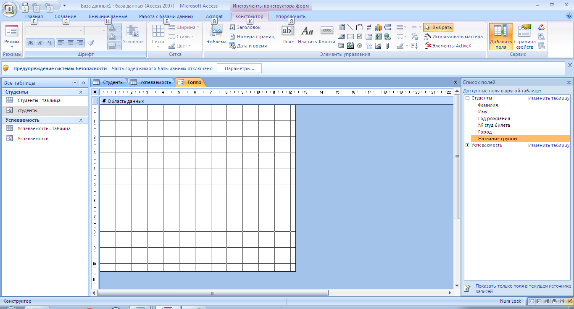Toggle the Выбрать select tool
Screen dimensions: 574x309
click(438, 27)
